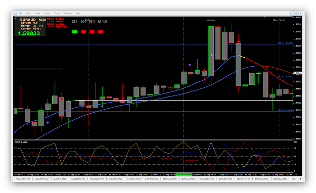The height and width of the screenshot is (193, 316).
Task: Open the View menu
Action: (x=28, y=13)
